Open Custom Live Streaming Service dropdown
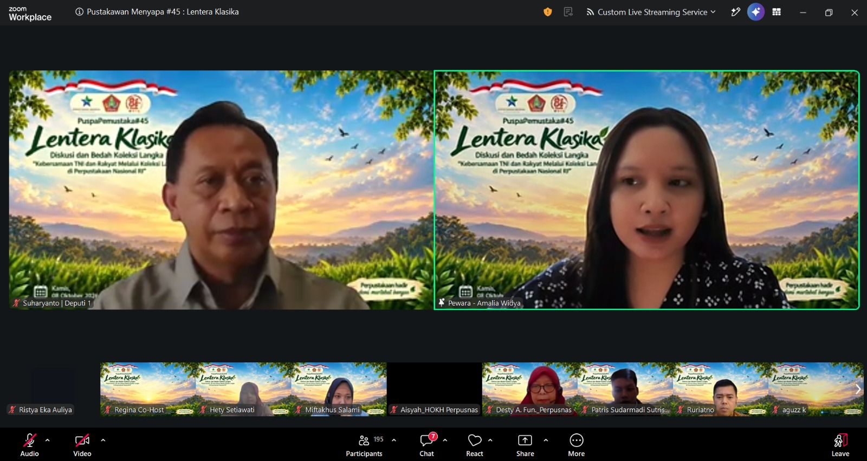The width and height of the screenshot is (867, 461). (x=651, y=12)
